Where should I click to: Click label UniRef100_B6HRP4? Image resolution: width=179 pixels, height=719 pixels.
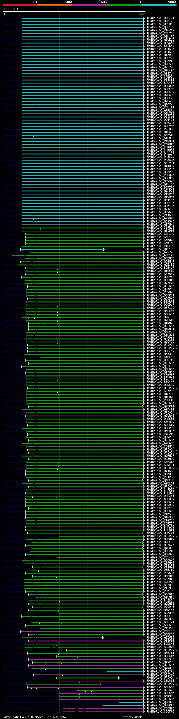click(x=161, y=302)
